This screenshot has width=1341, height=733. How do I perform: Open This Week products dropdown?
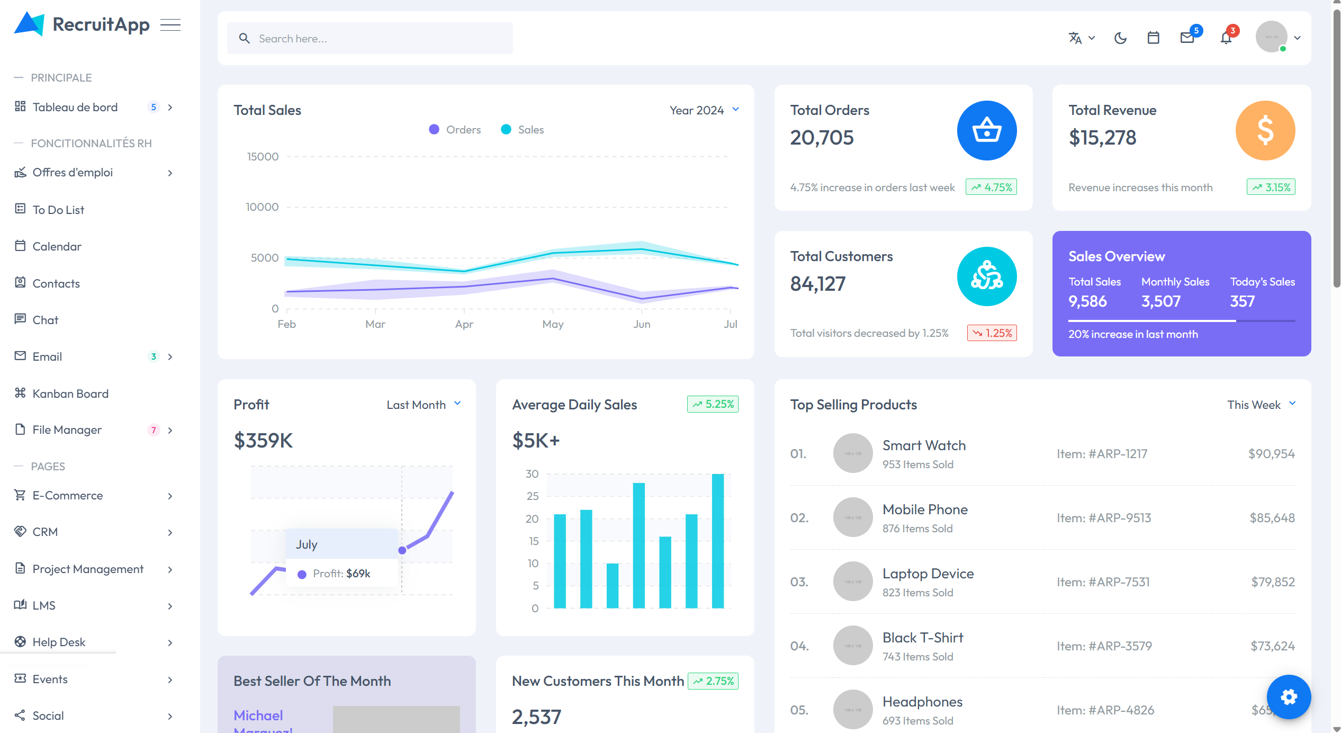[1261, 405]
